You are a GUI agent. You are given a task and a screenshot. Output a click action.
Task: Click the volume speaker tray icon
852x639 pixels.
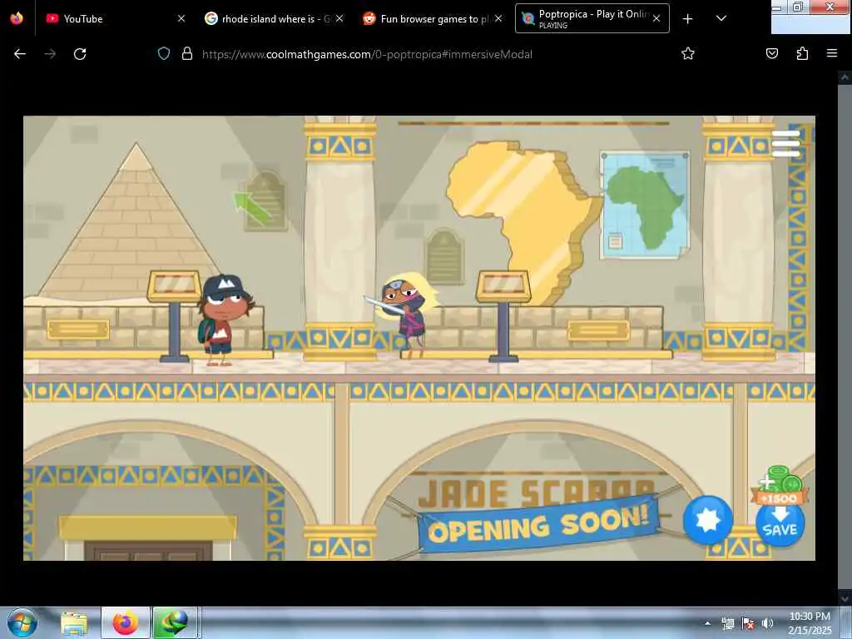point(768,623)
